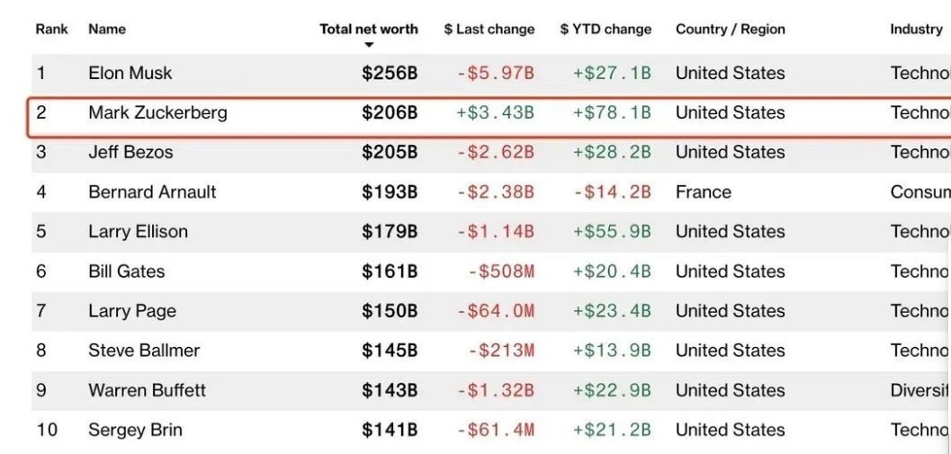Viewport: 951px width, 454px height.
Task: View Bill Gates' profile
Action: [126, 271]
